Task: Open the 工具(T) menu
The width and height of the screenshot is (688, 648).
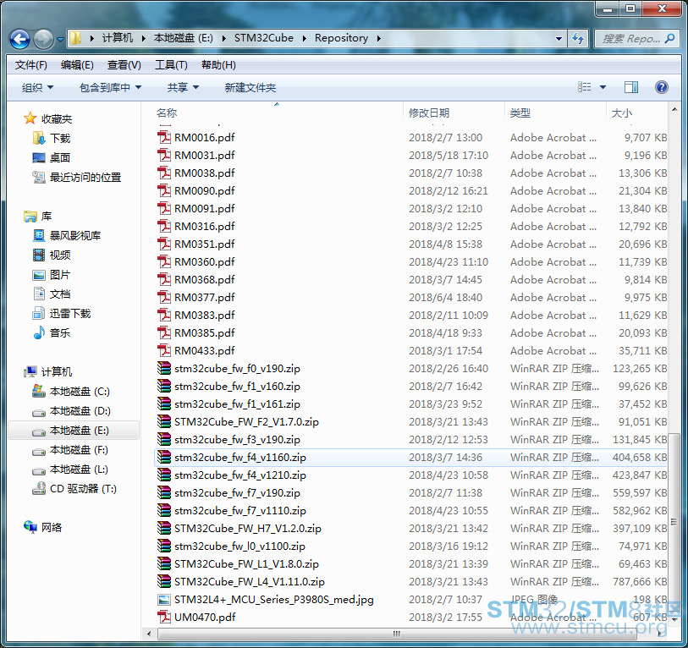Action: [171, 65]
